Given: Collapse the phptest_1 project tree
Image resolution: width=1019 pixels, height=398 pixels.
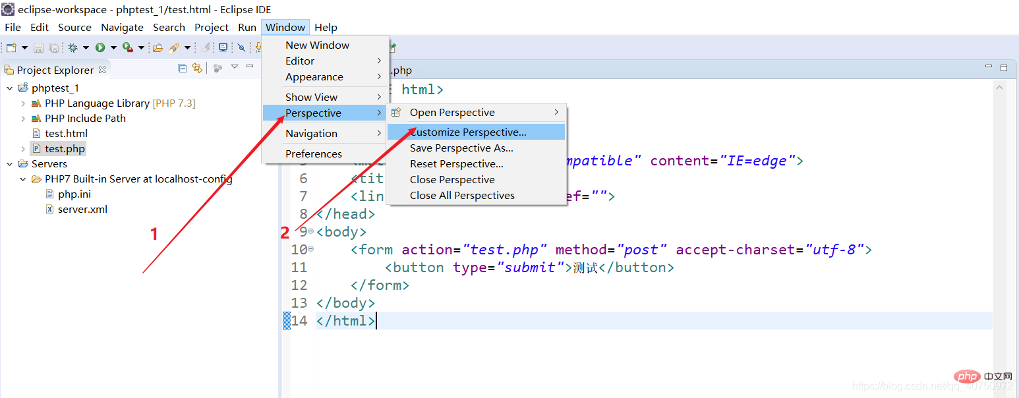Looking at the screenshot, I should pos(10,88).
